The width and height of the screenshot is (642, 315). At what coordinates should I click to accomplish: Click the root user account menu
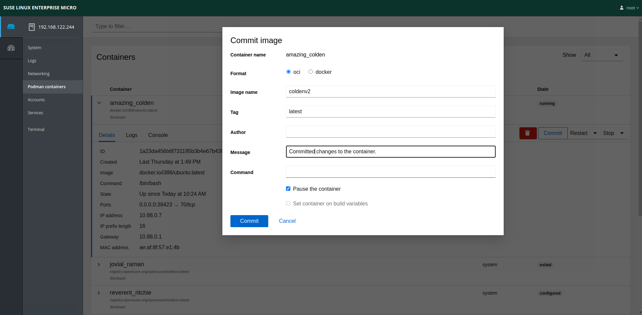[629, 8]
